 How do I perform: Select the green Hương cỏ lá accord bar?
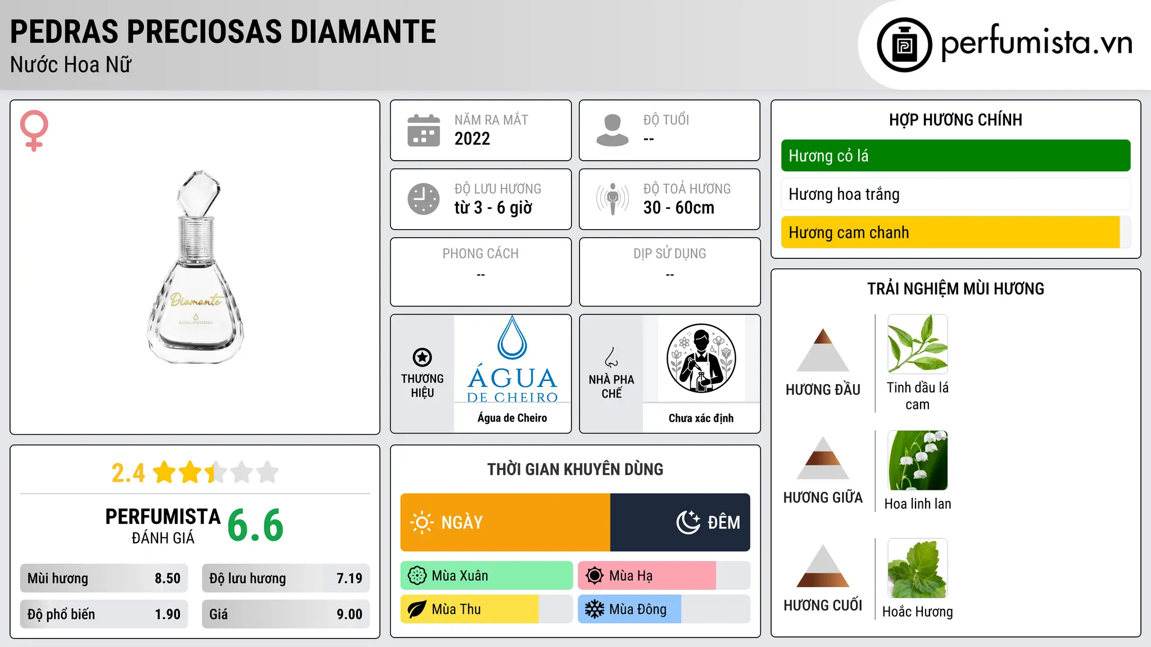955,156
